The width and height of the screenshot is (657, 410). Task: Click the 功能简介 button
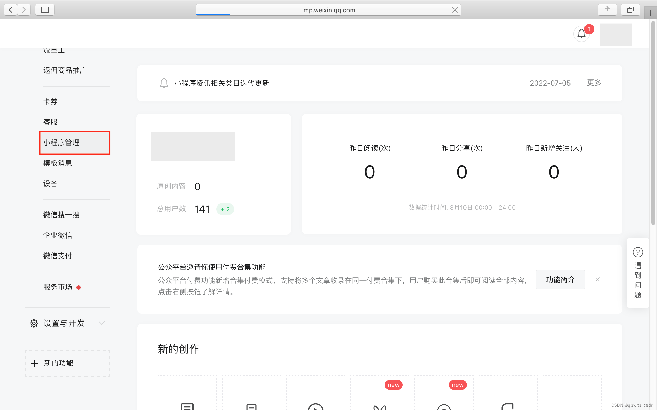(560, 279)
